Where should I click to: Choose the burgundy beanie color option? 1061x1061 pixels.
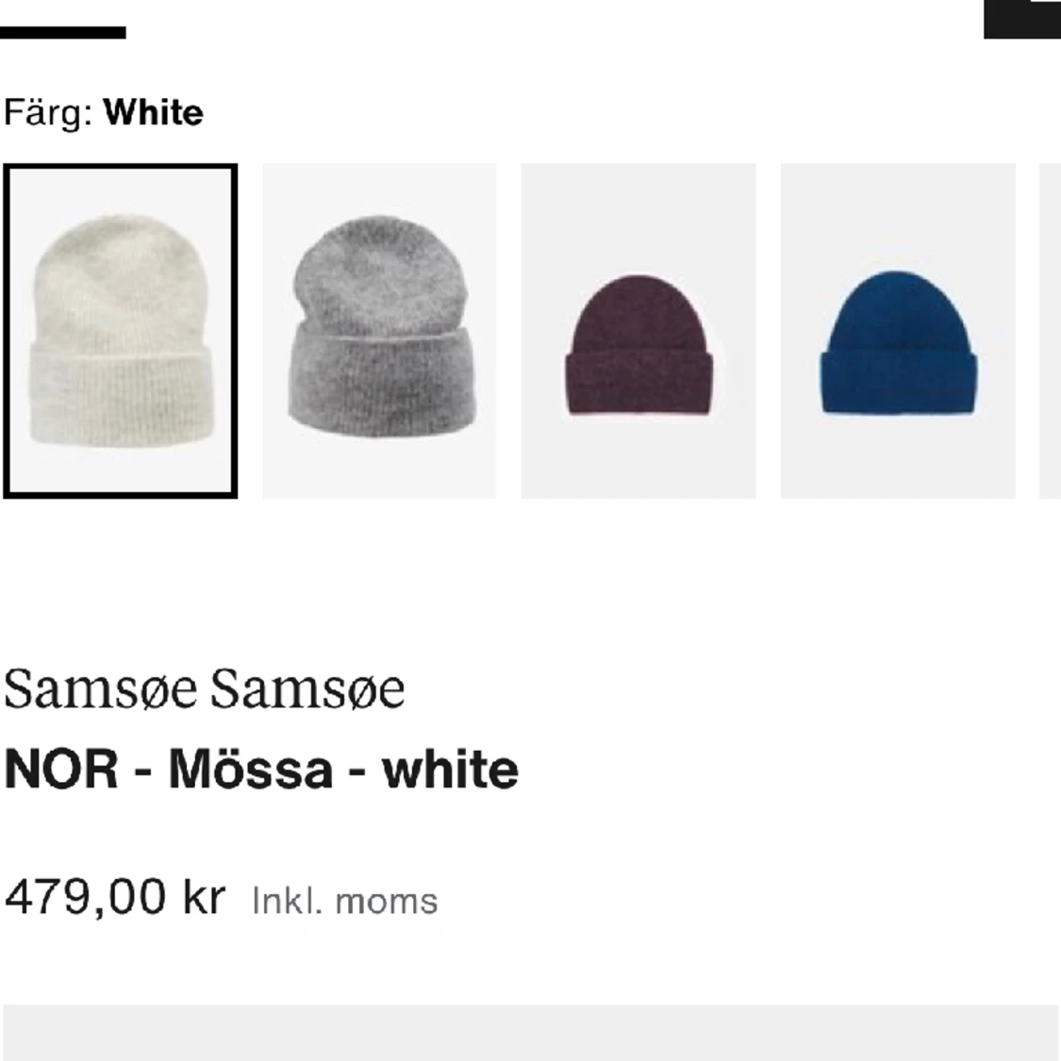638,328
